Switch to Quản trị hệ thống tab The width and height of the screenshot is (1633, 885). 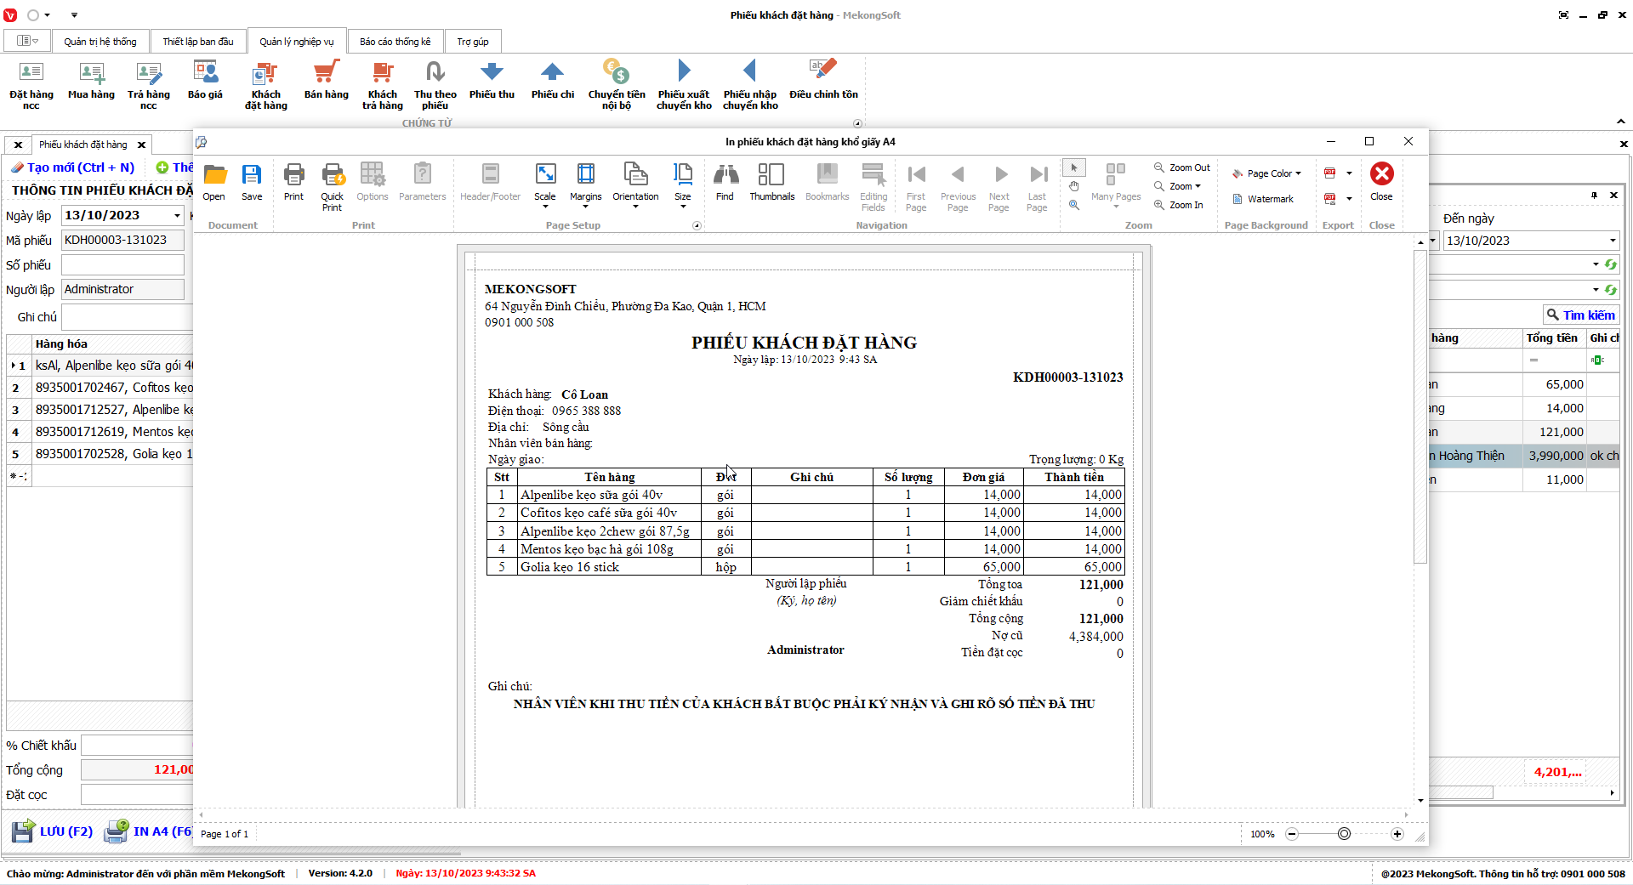[100, 42]
